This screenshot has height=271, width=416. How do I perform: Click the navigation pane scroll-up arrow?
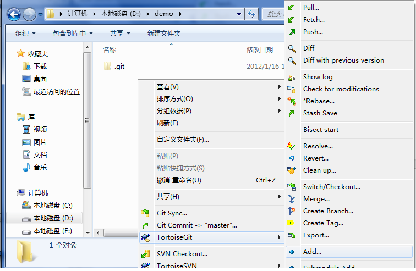pyautogui.click(x=87, y=48)
